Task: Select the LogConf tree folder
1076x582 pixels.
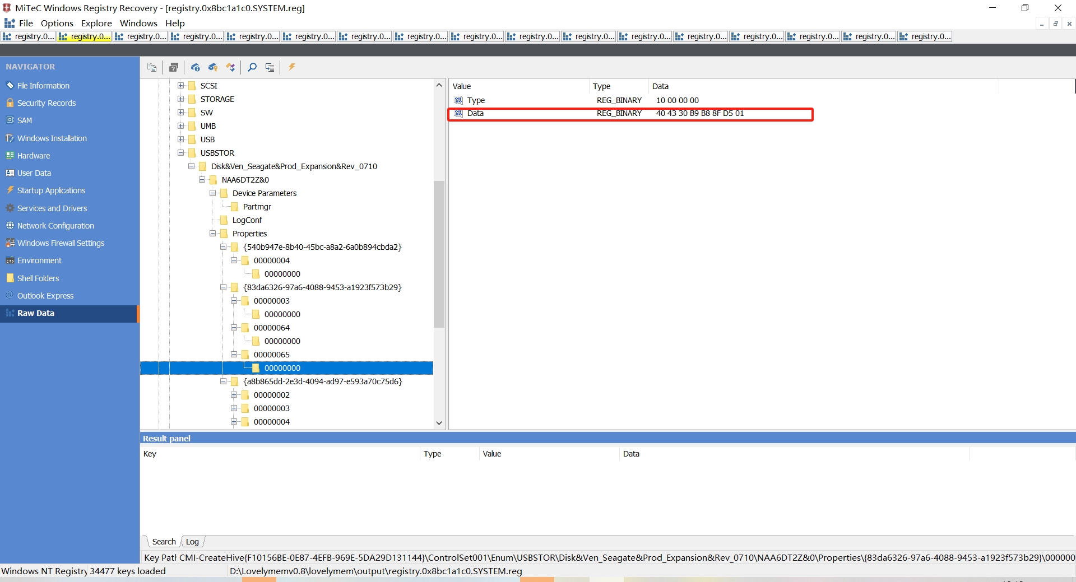Action: [247, 220]
